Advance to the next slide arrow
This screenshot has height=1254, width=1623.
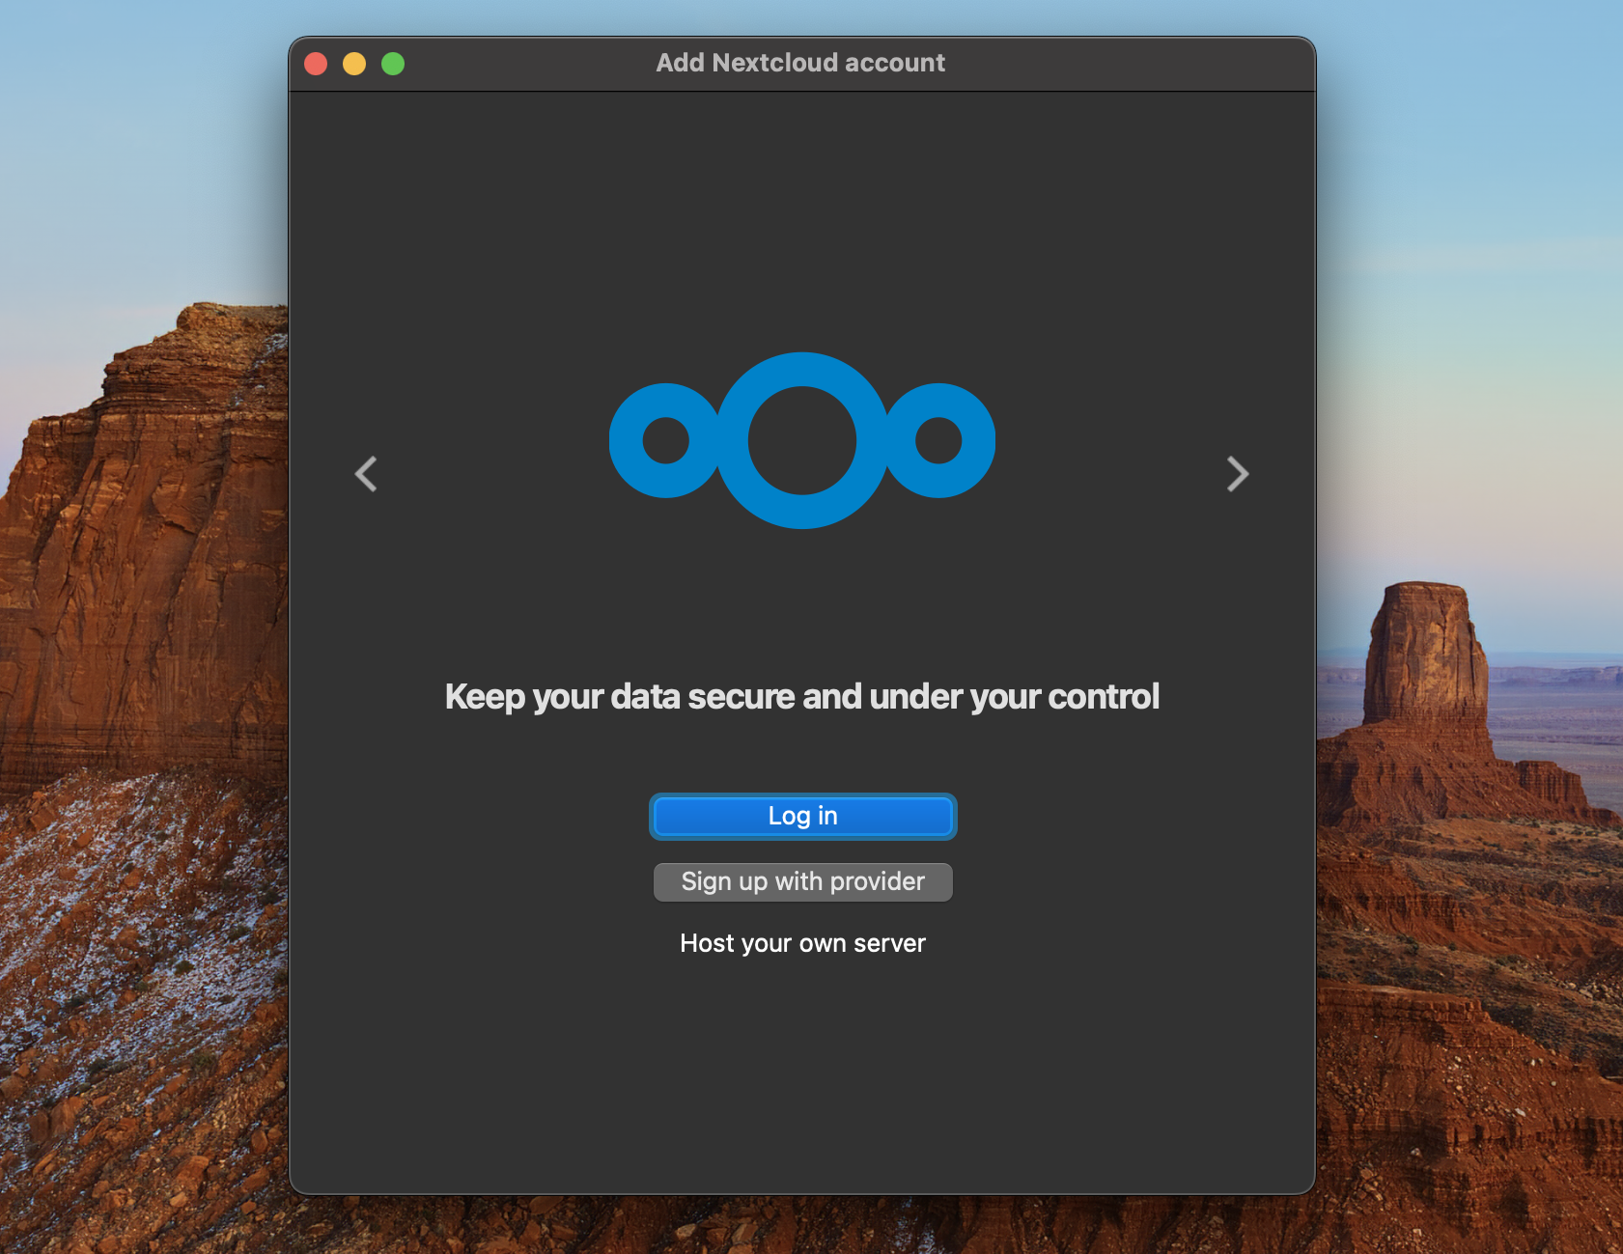[x=1238, y=474]
